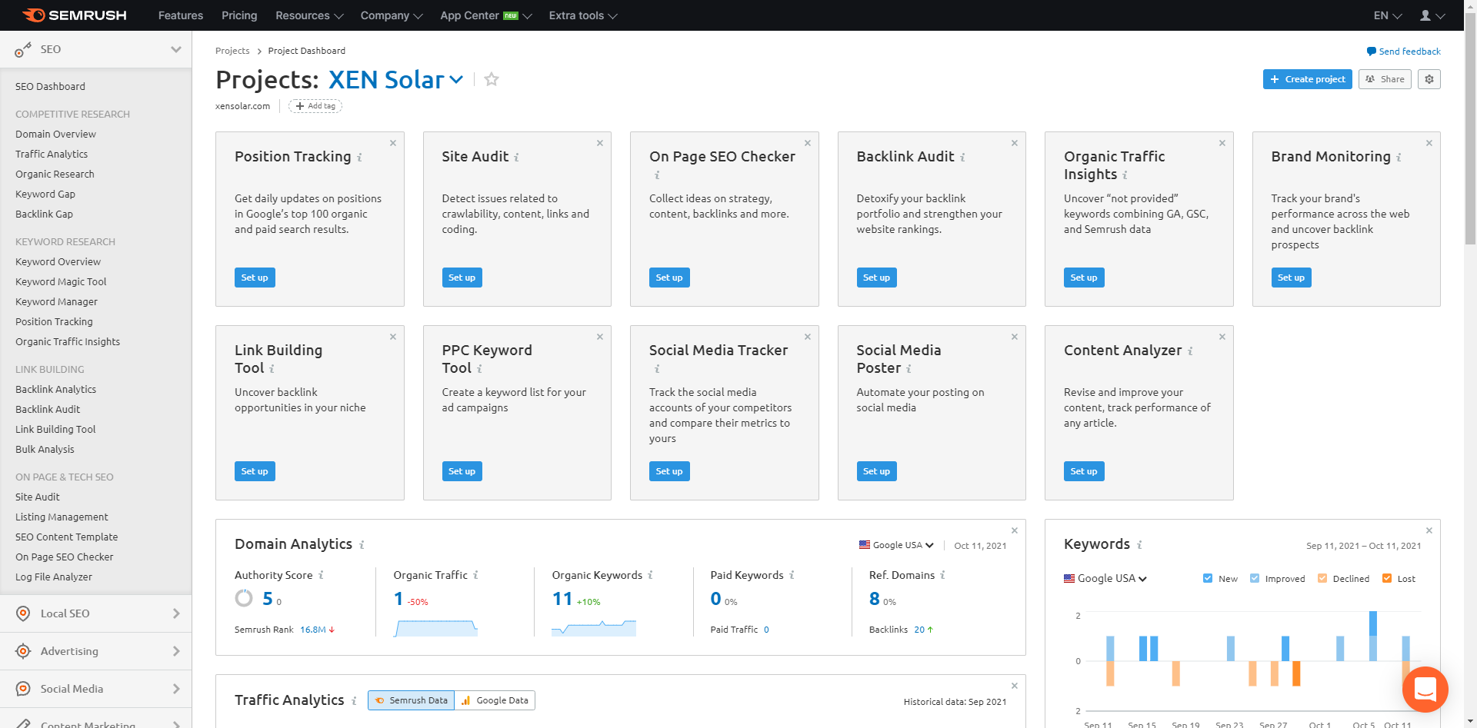The width and height of the screenshot is (1477, 728).
Task: Click the page vertical scrollbar
Action: tap(1470, 131)
